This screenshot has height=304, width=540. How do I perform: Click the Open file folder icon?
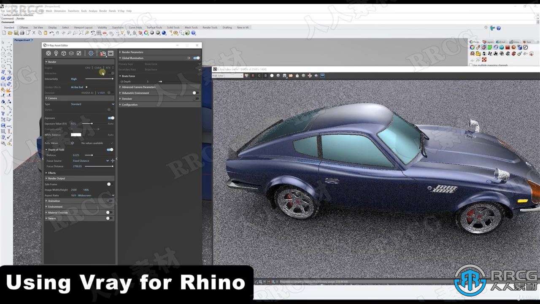tap(10, 33)
